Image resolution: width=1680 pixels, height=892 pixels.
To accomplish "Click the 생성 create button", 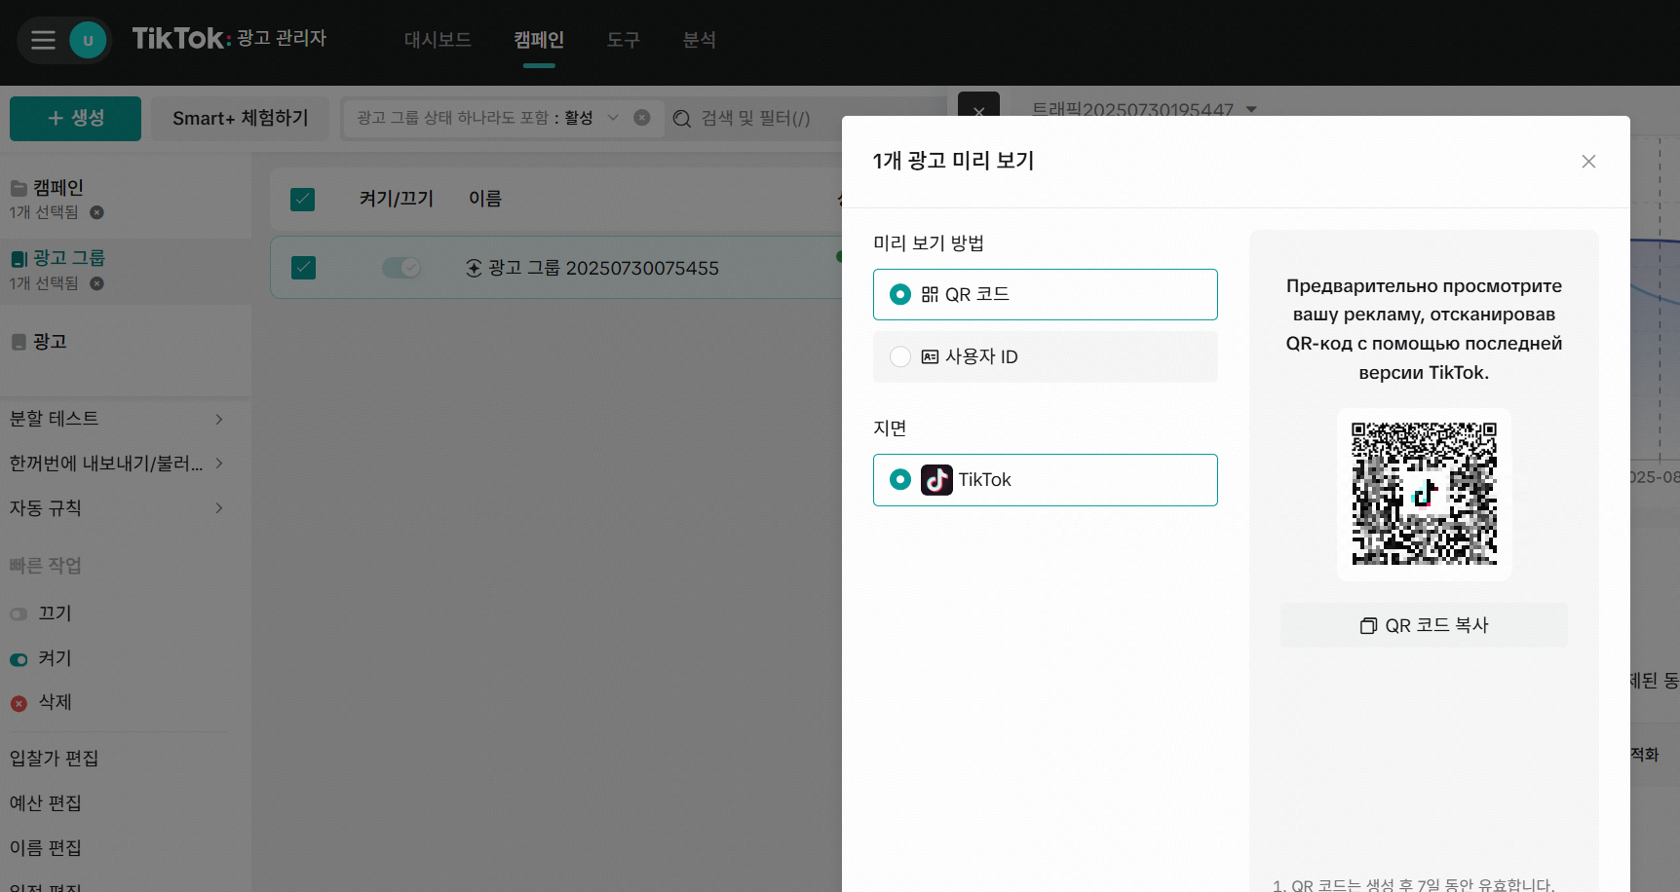I will coord(75,118).
